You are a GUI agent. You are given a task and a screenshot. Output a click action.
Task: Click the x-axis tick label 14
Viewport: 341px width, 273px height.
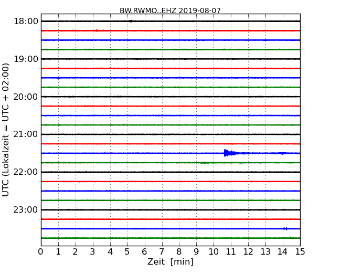[x=282, y=252]
